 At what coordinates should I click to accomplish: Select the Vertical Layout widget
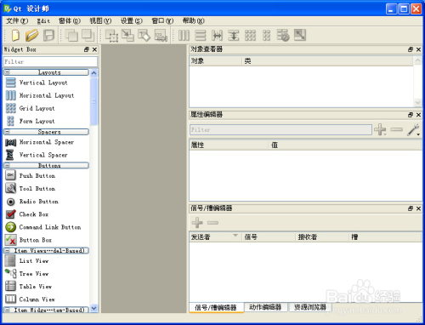pos(43,83)
